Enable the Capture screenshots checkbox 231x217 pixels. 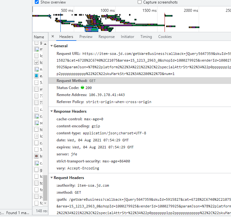[140, 2]
